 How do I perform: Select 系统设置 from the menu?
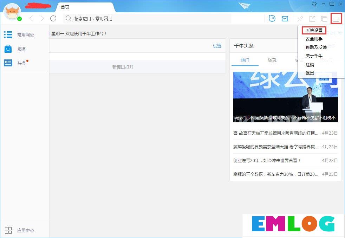click(x=314, y=30)
